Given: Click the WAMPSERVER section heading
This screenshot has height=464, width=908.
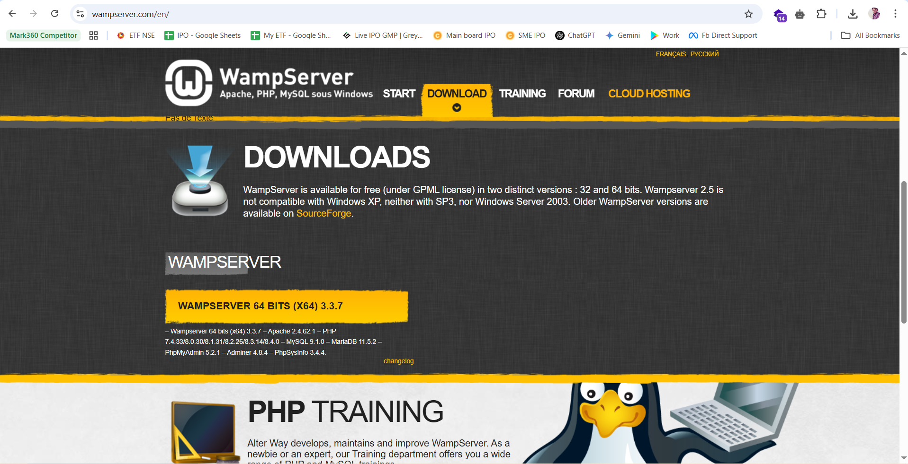Looking at the screenshot, I should [x=225, y=262].
